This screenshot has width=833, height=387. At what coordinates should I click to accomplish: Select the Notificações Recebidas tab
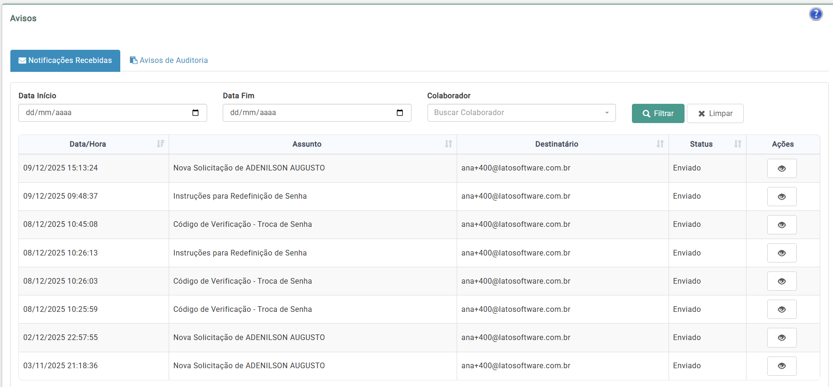pyautogui.click(x=65, y=61)
